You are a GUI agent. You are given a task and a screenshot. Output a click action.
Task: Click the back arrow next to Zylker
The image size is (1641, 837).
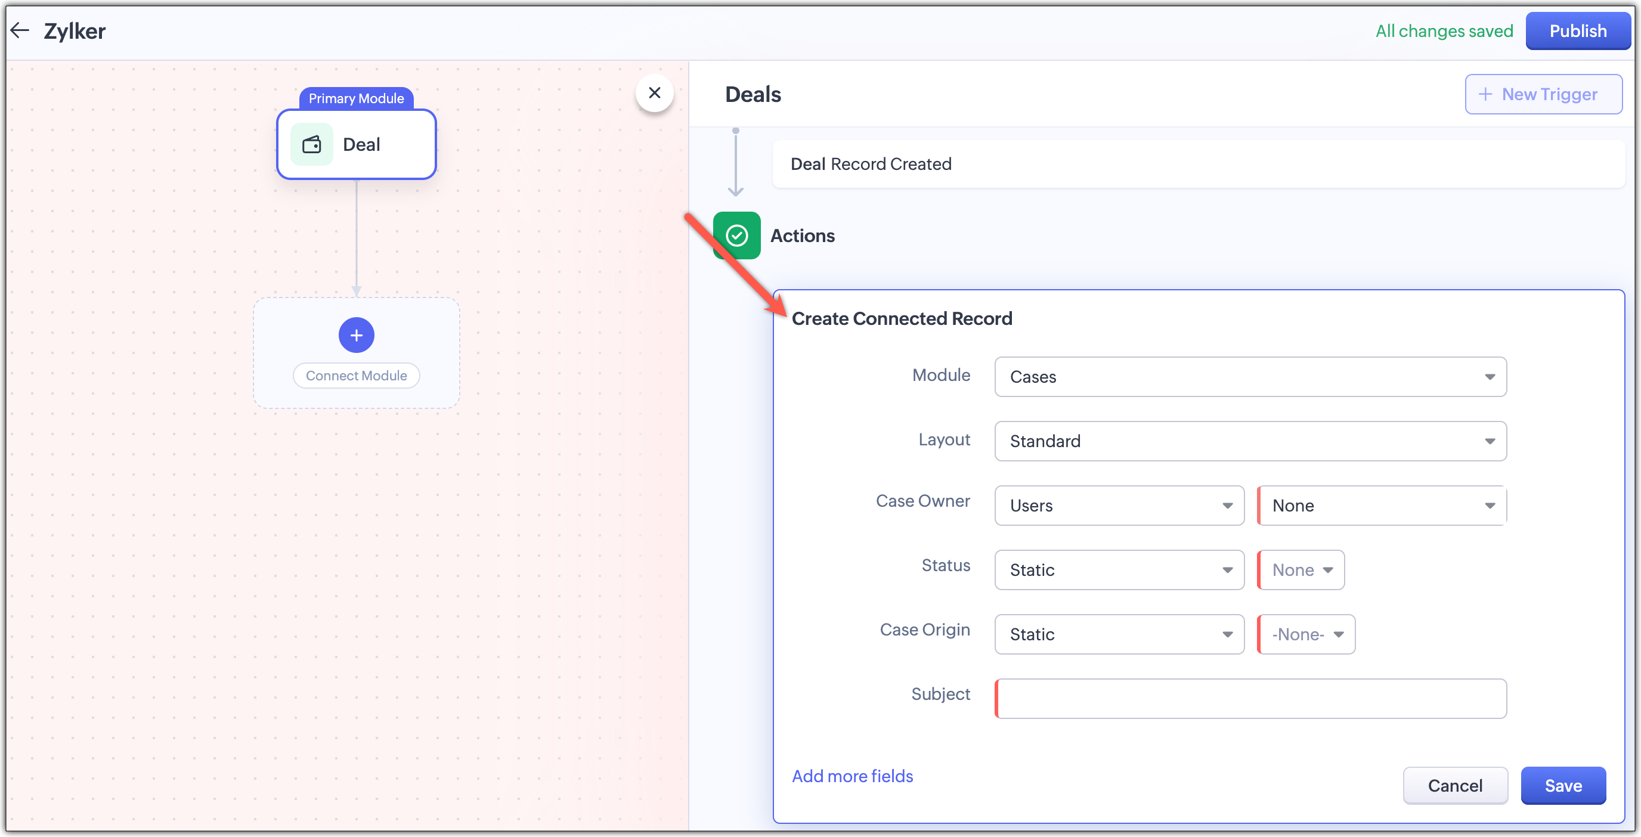point(20,30)
